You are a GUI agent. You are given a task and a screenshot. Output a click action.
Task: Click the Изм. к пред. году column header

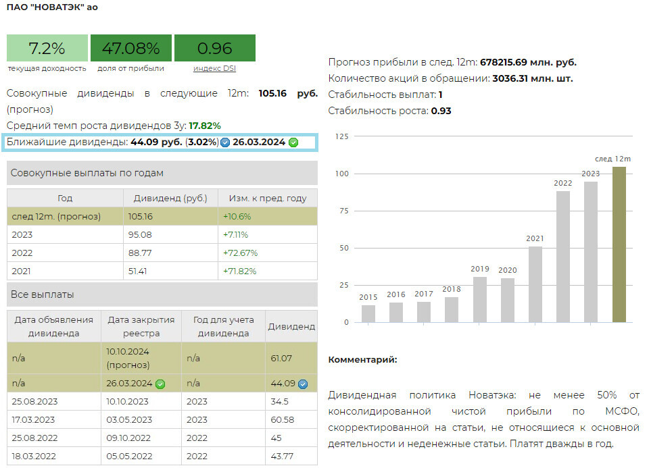[267, 198]
